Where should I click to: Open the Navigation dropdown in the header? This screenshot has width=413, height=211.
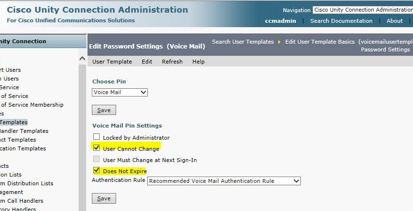pos(362,10)
